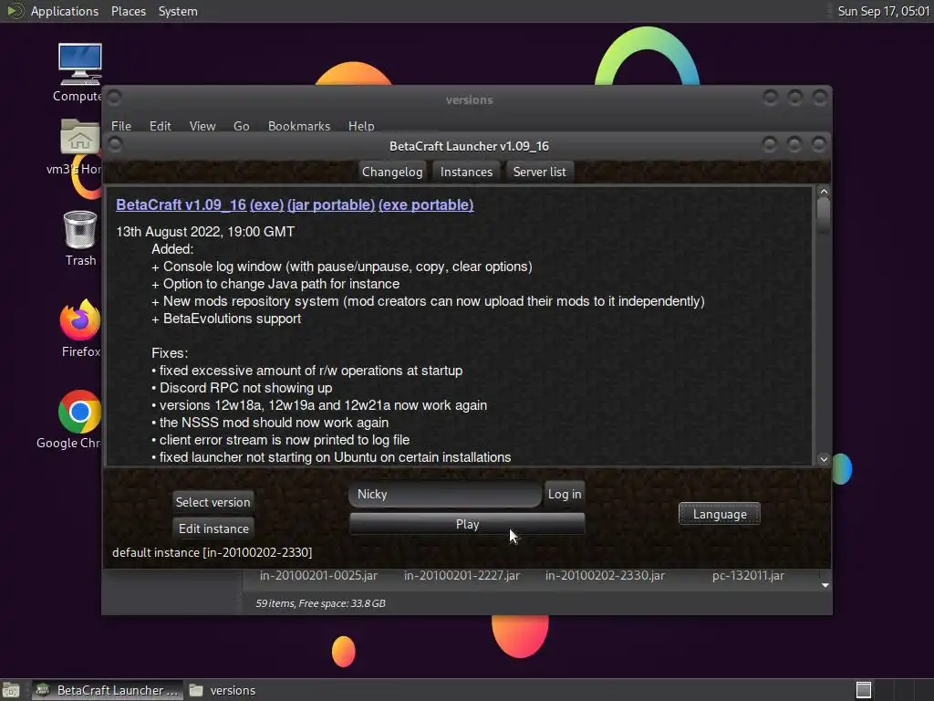Viewport: 934px width, 701px height.
Task: Focus the username field containing Nicky
Action: 445,494
